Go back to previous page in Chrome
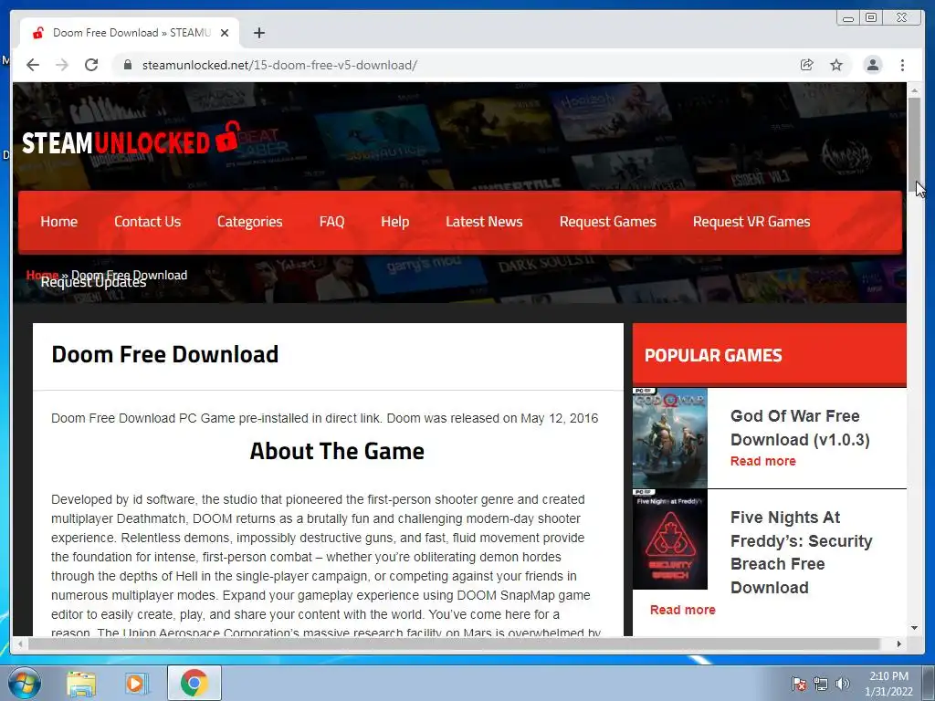Viewport: 935px width, 701px height. coord(33,65)
